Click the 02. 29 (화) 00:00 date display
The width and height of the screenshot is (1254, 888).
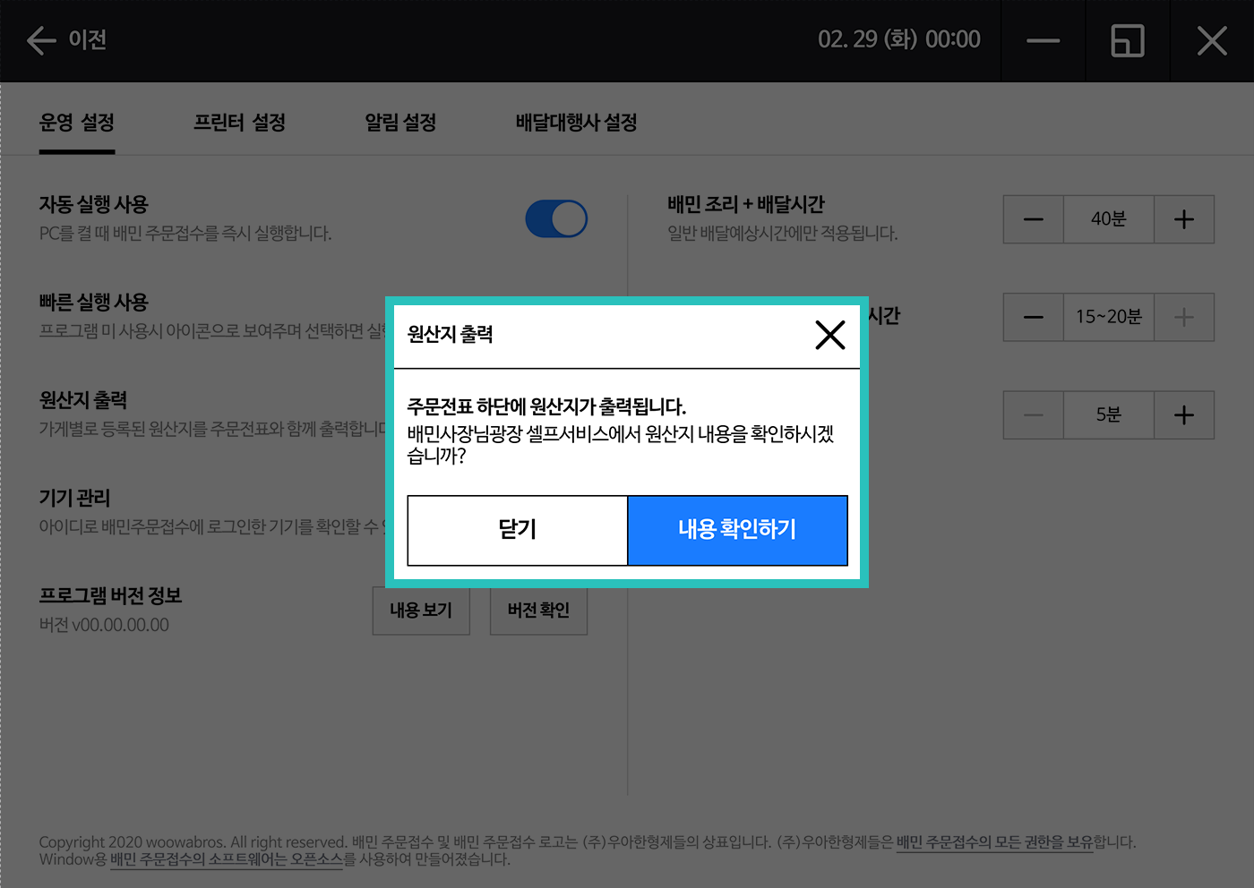pyautogui.click(x=899, y=39)
